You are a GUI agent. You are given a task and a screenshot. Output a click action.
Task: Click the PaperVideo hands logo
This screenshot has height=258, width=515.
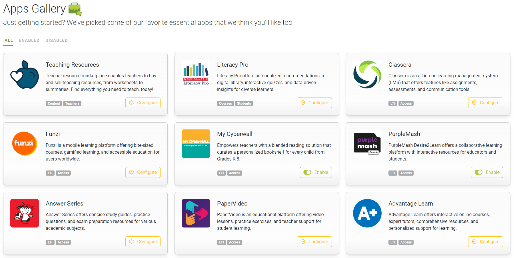coord(196,213)
